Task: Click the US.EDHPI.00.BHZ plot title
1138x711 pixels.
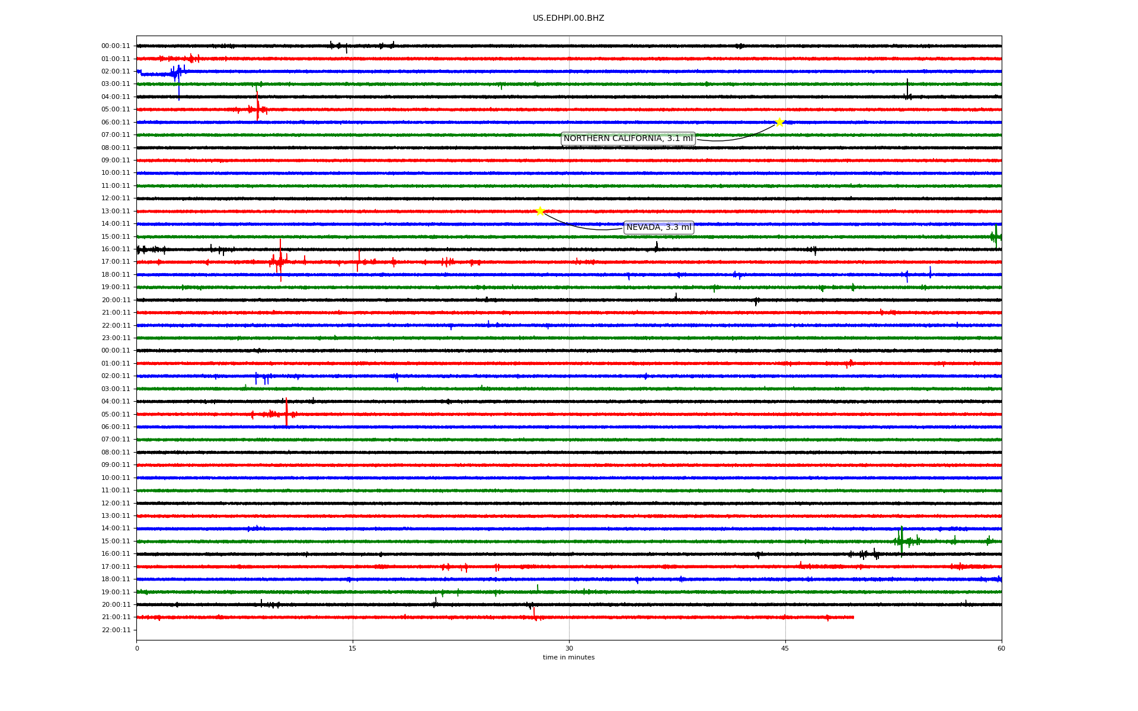Action: click(x=568, y=18)
